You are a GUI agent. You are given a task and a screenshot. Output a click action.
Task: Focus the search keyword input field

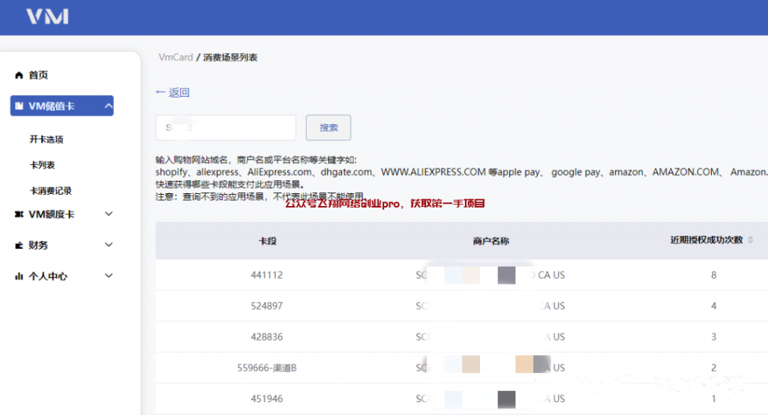point(226,128)
